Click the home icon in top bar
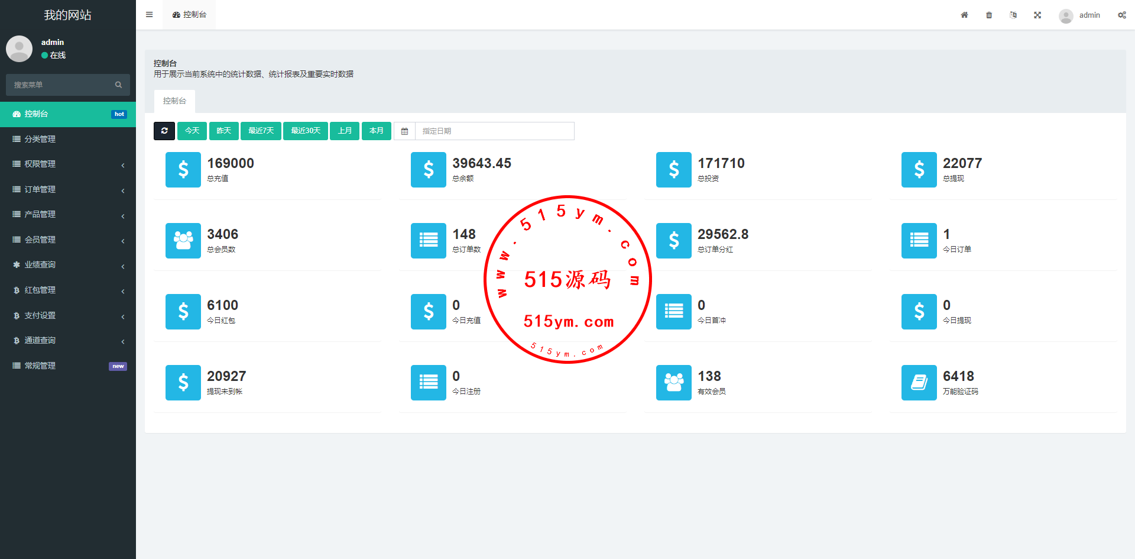Viewport: 1135px width, 559px height. [964, 15]
